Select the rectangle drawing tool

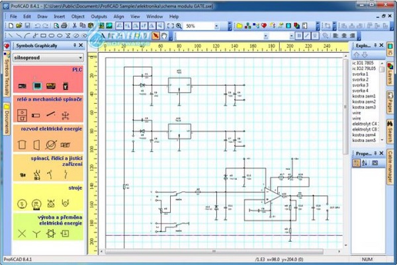(43, 36)
